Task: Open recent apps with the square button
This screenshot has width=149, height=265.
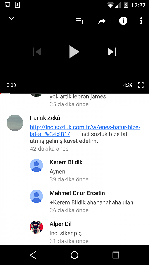Action: (116, 255)
